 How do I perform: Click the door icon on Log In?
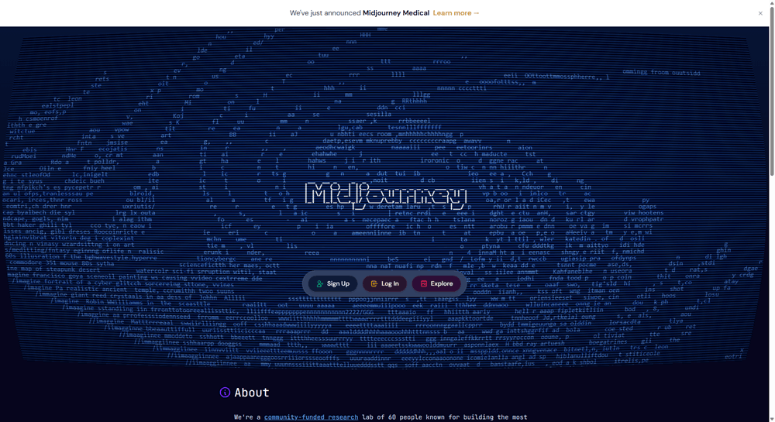pos(374,284)
